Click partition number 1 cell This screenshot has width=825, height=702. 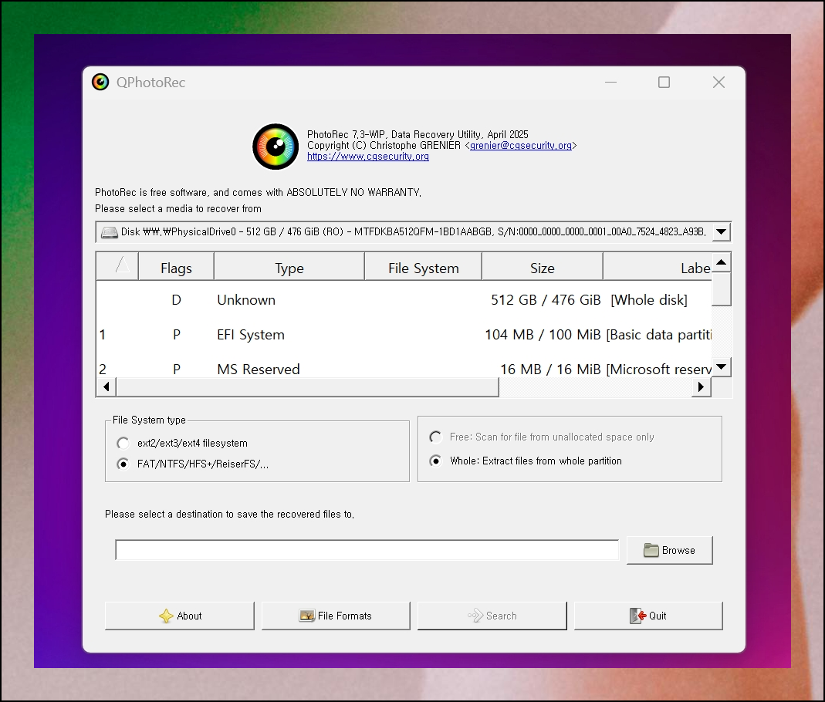(102, 335)
